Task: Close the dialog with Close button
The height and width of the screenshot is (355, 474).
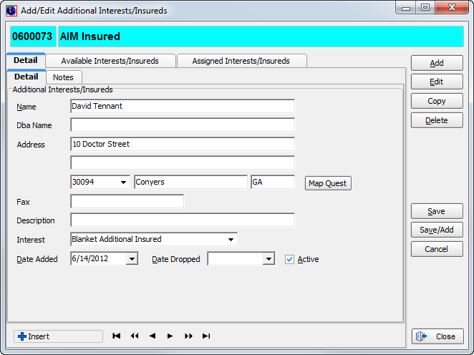Action: pos(437,336)
